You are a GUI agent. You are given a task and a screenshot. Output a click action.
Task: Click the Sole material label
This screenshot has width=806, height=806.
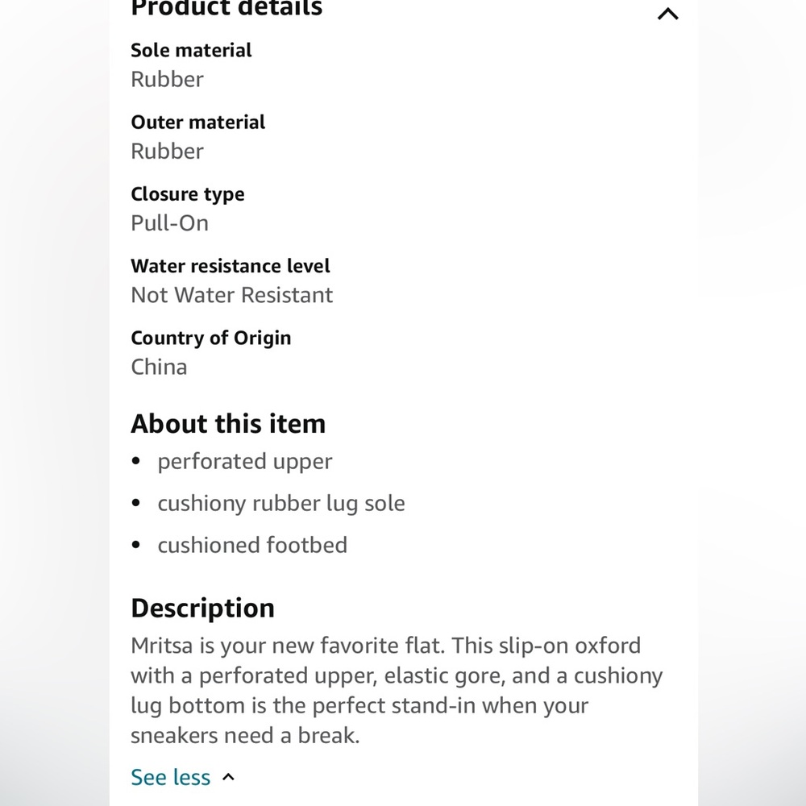click(191, 50)
